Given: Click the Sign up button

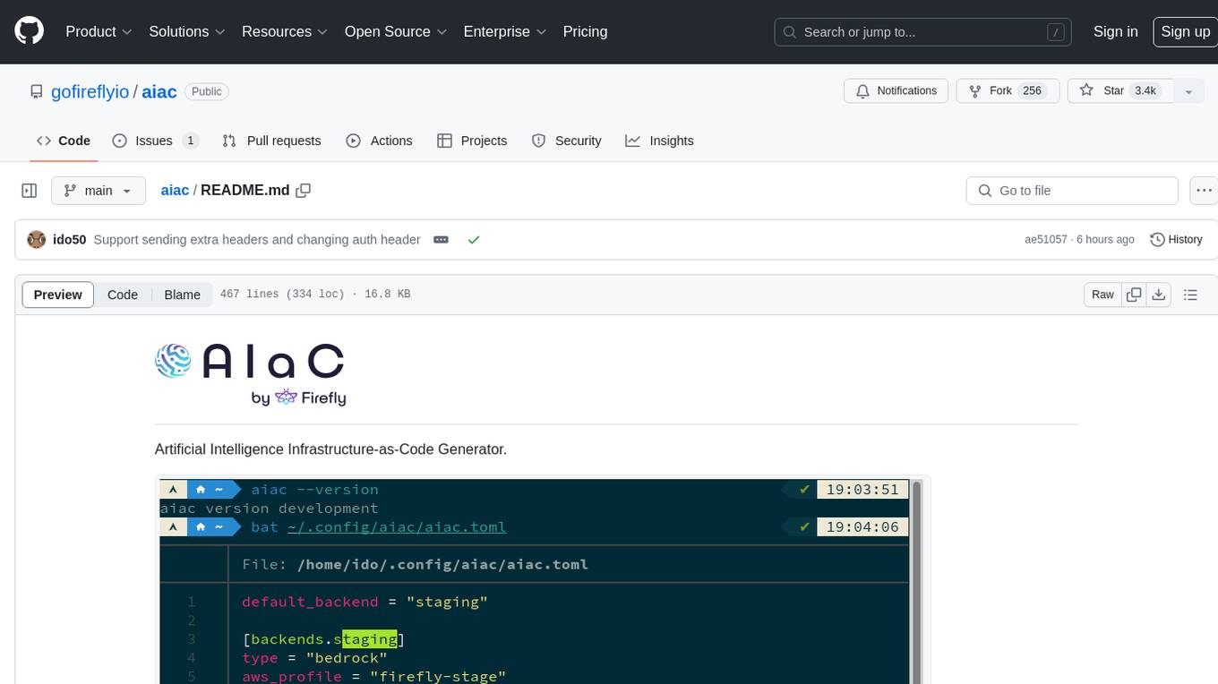Looking at the screenshot, I should point(1185,31).
